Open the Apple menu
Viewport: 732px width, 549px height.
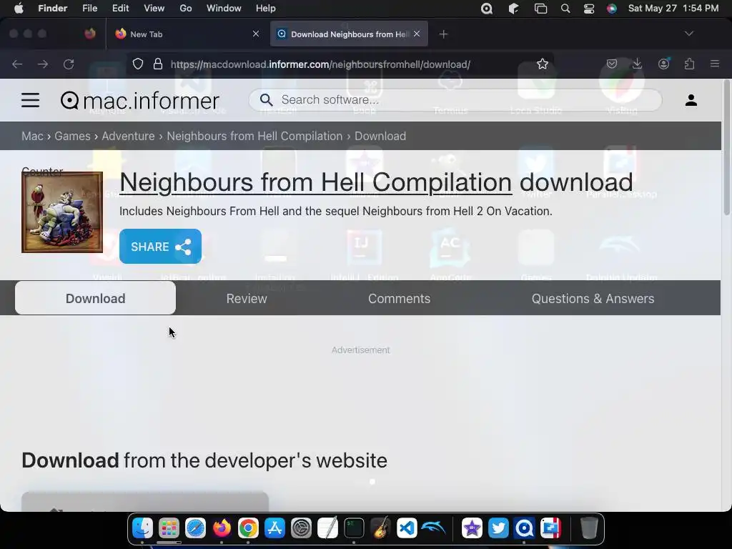[x=19, y=9]
